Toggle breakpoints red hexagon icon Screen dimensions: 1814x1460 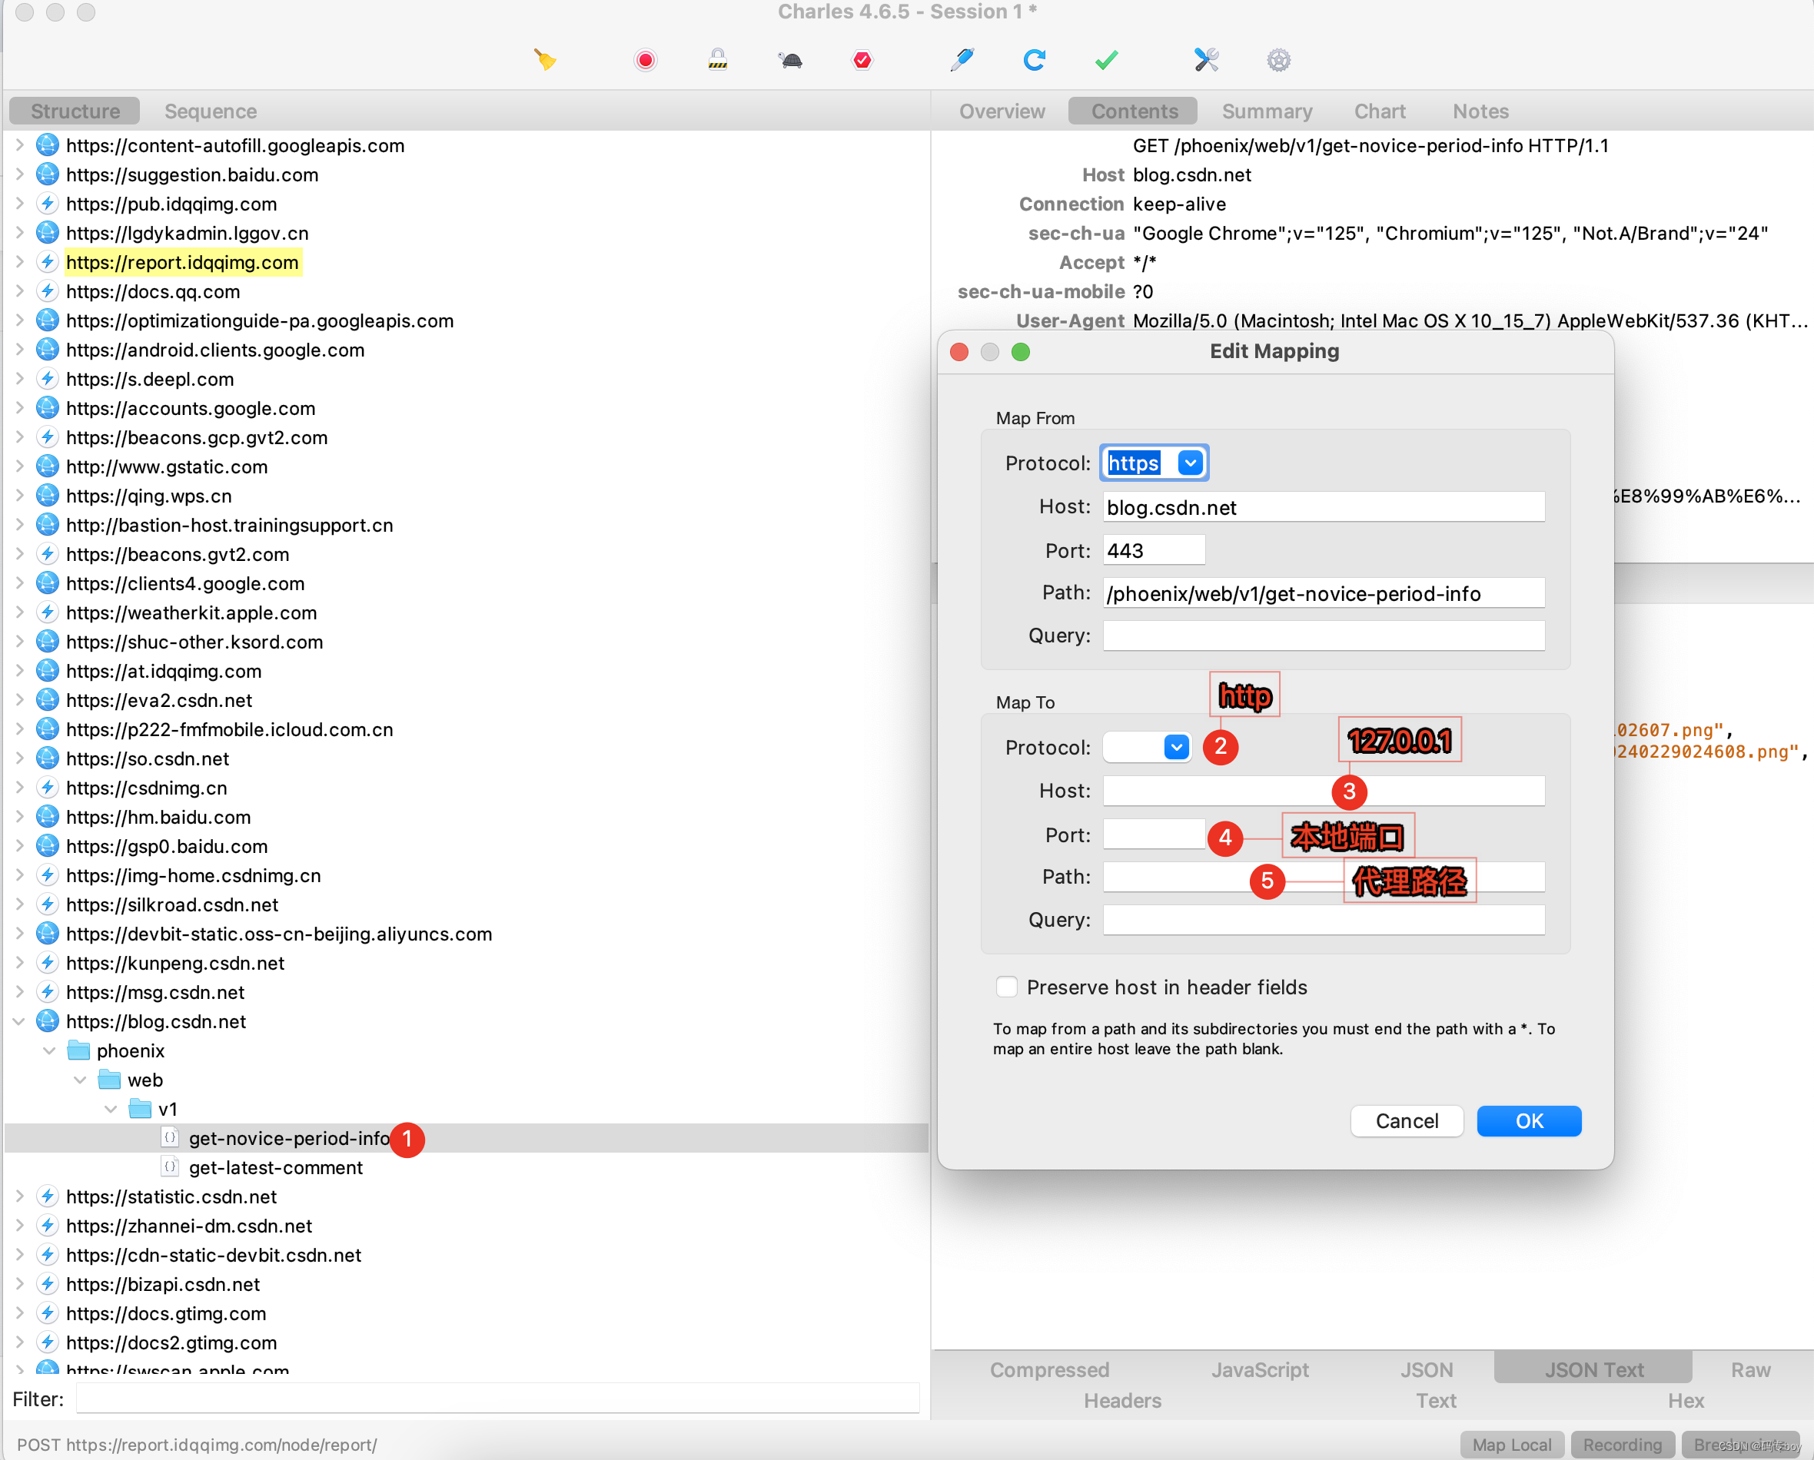click(x=862, y=60)
